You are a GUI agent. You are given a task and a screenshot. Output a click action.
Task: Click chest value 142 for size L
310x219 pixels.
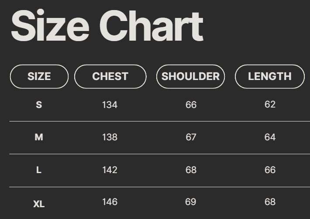coord(110,170)
